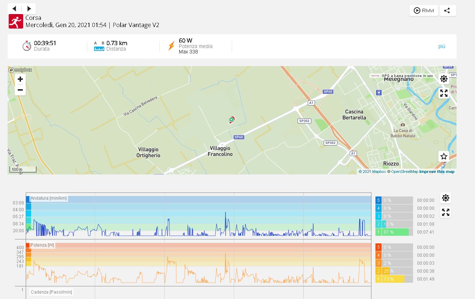Viewport: 475px width, 299px height.
Task: Click the 'Andatura [min/km]' chart label
Action: [49, 198]
